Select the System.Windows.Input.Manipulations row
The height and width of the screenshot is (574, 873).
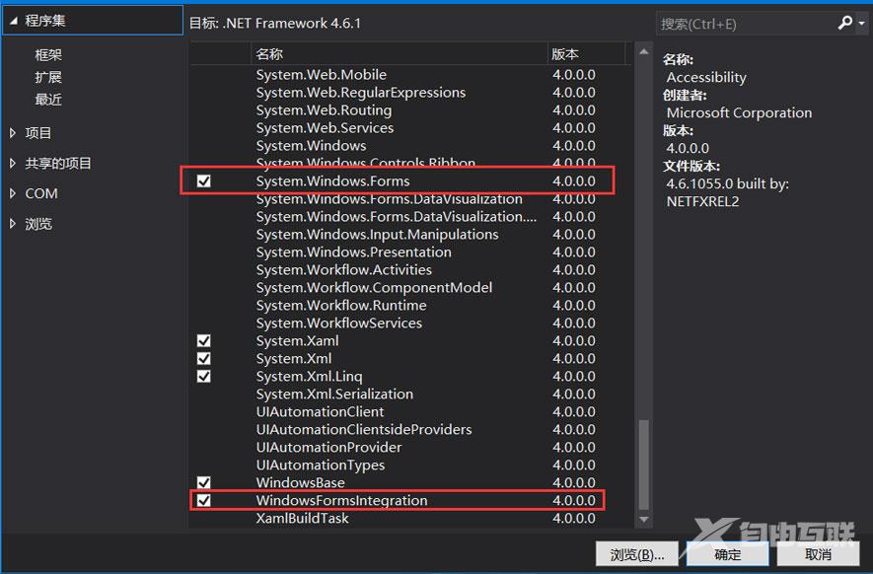(411, 235)
